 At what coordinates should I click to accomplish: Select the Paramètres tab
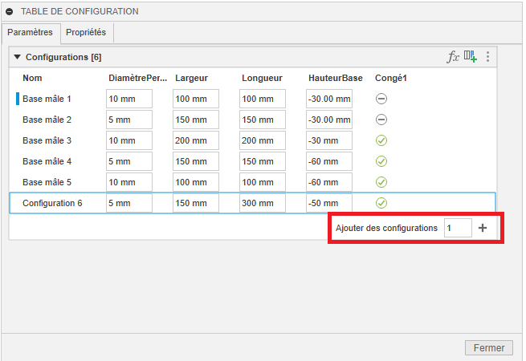click(31, 32)
